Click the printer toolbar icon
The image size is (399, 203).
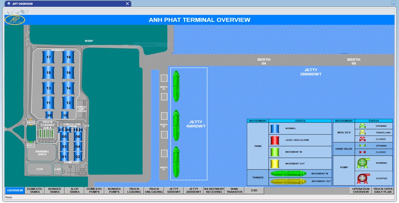17,12
